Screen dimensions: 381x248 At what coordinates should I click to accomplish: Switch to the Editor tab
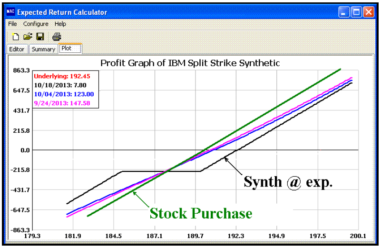click(17, 49)
